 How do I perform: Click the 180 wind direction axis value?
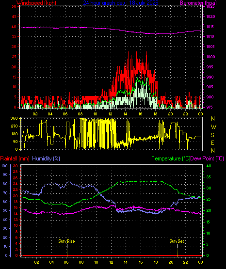click(x=14, y=134)
